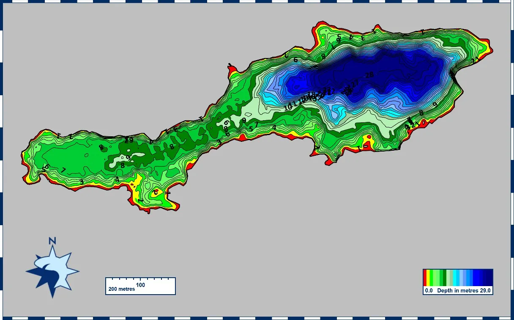Click the scale bar tick ruler
This screenshot has height=320, width=514.
(x=140, y=280)
